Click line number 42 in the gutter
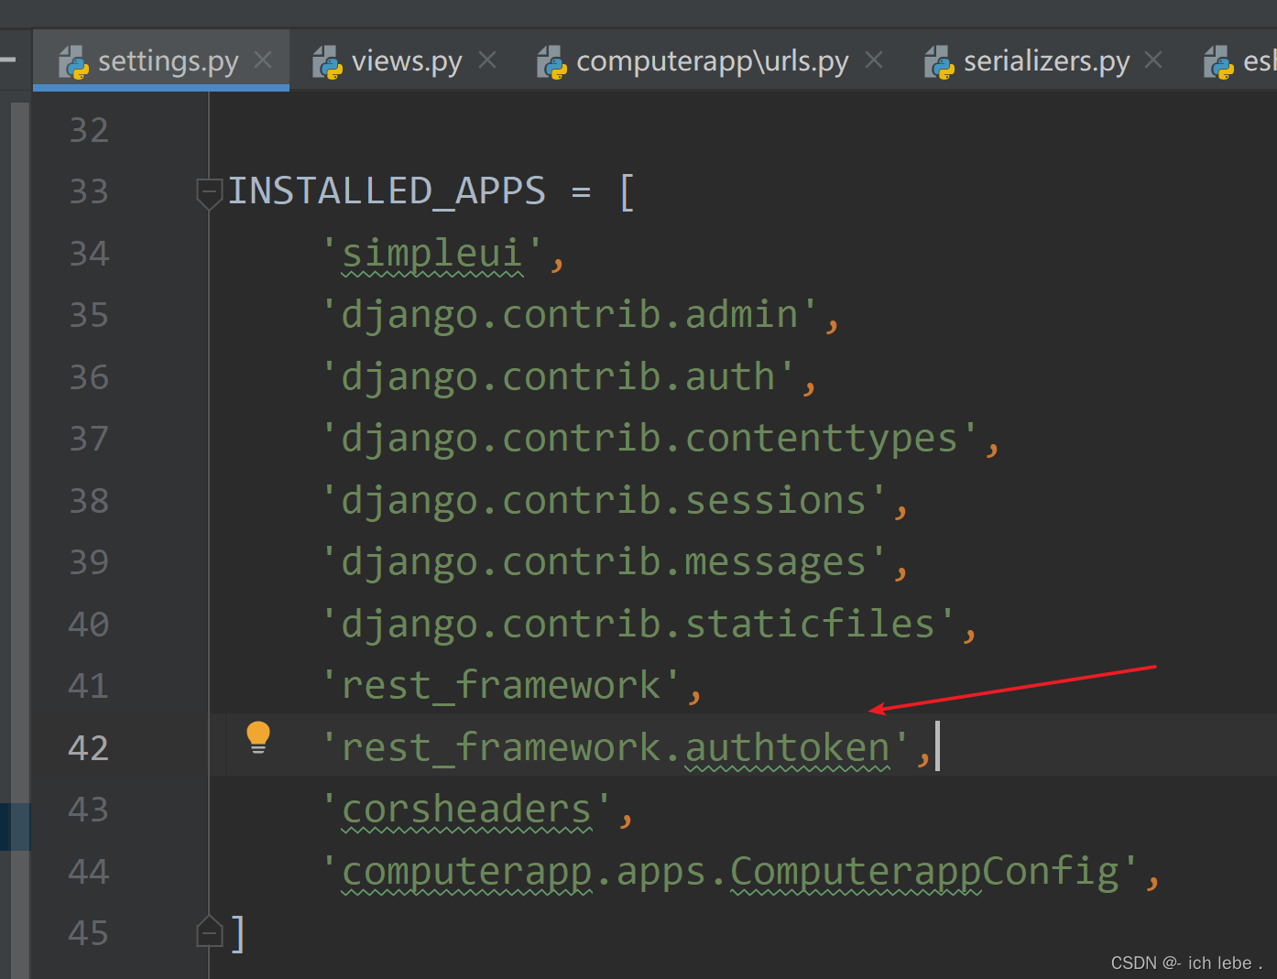This screenshot has height=979, width=1277. [x=89, y=748]
